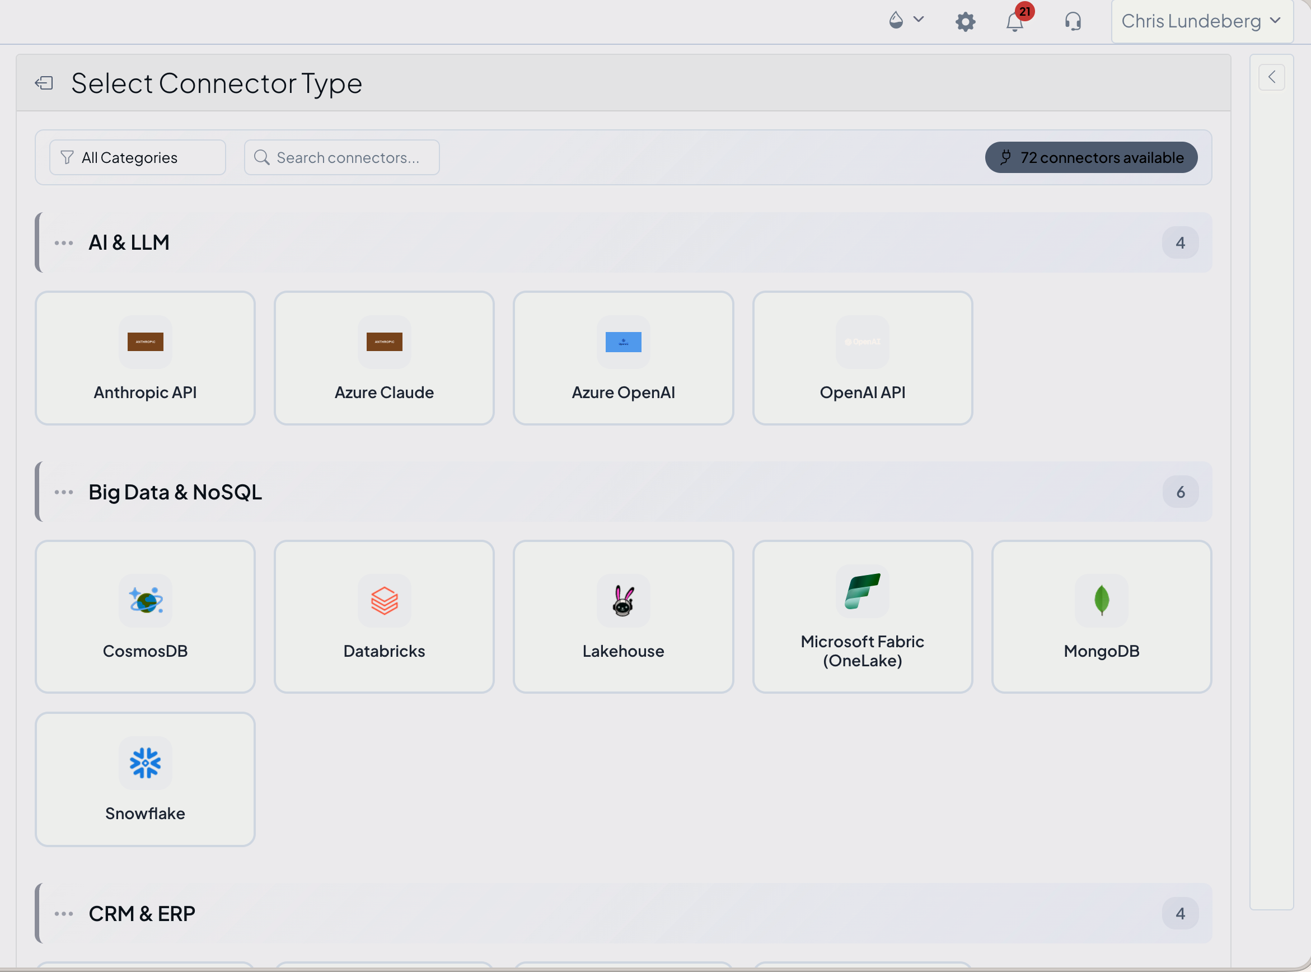1311x972 pixels.
Task: Choose the Azure OpenAI connector name
Action: click(x=624, y=392)
